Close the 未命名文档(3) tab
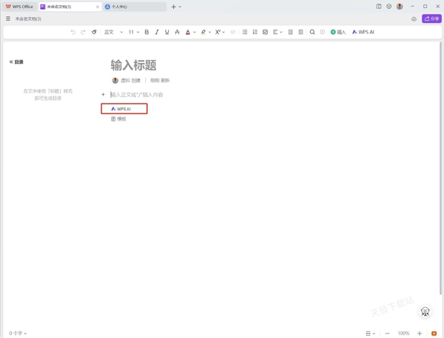Viewport: 444px width, 338px height. (98, 7)
